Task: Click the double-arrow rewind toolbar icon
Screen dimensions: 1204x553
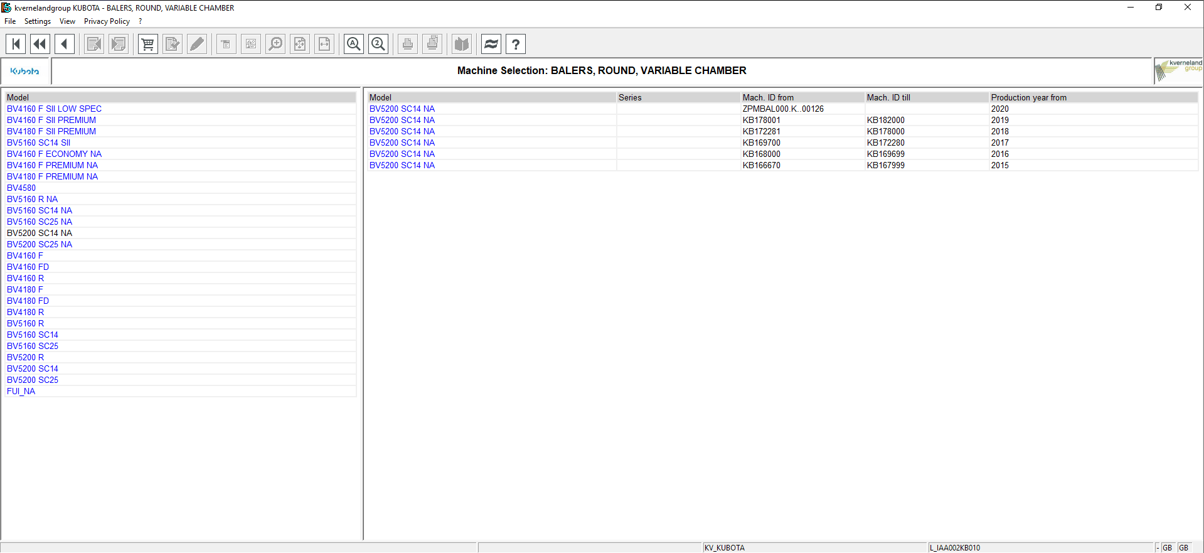Action: [40, 44]
